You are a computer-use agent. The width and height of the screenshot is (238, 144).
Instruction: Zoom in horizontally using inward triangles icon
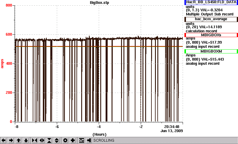(35, 140)
